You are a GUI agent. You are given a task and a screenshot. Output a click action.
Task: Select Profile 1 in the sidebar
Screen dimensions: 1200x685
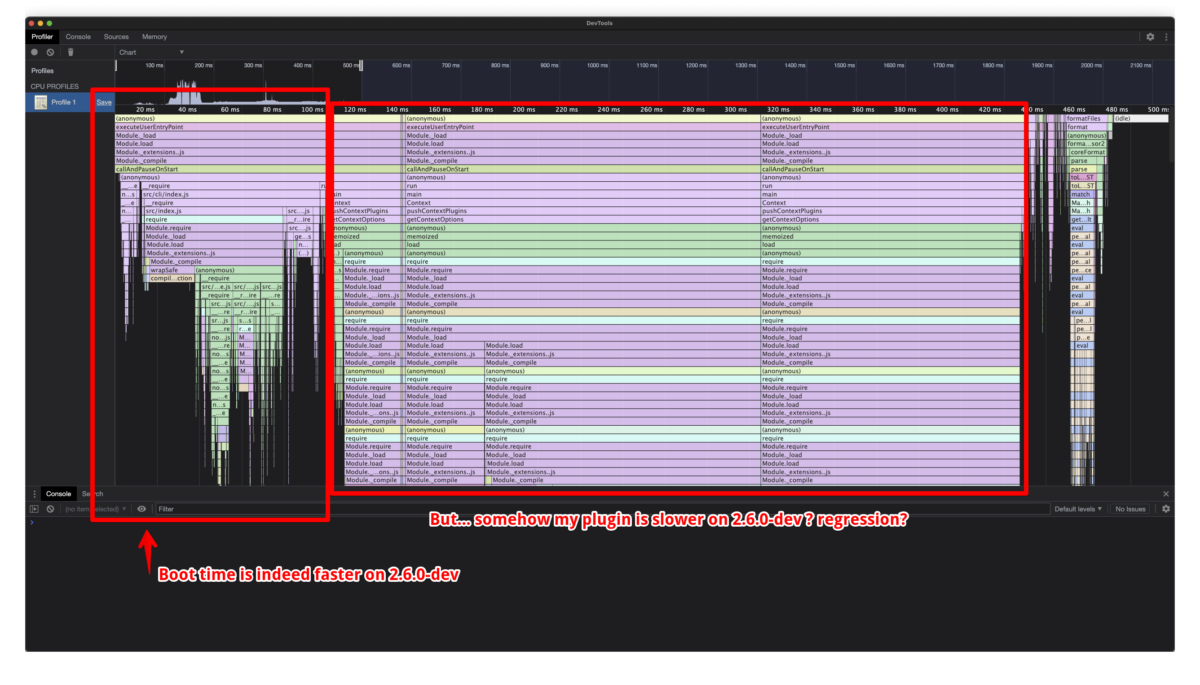coord(63,102)
